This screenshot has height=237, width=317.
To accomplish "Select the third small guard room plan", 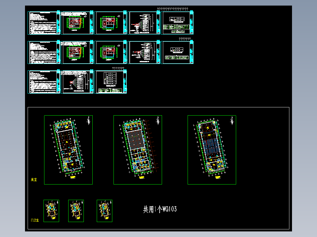I will [x=104, y=211].
